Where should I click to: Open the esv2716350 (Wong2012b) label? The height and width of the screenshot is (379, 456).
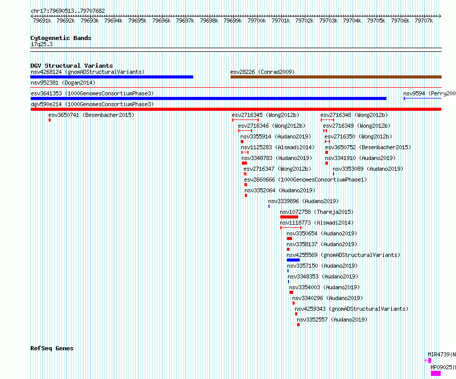coord(358,136)
